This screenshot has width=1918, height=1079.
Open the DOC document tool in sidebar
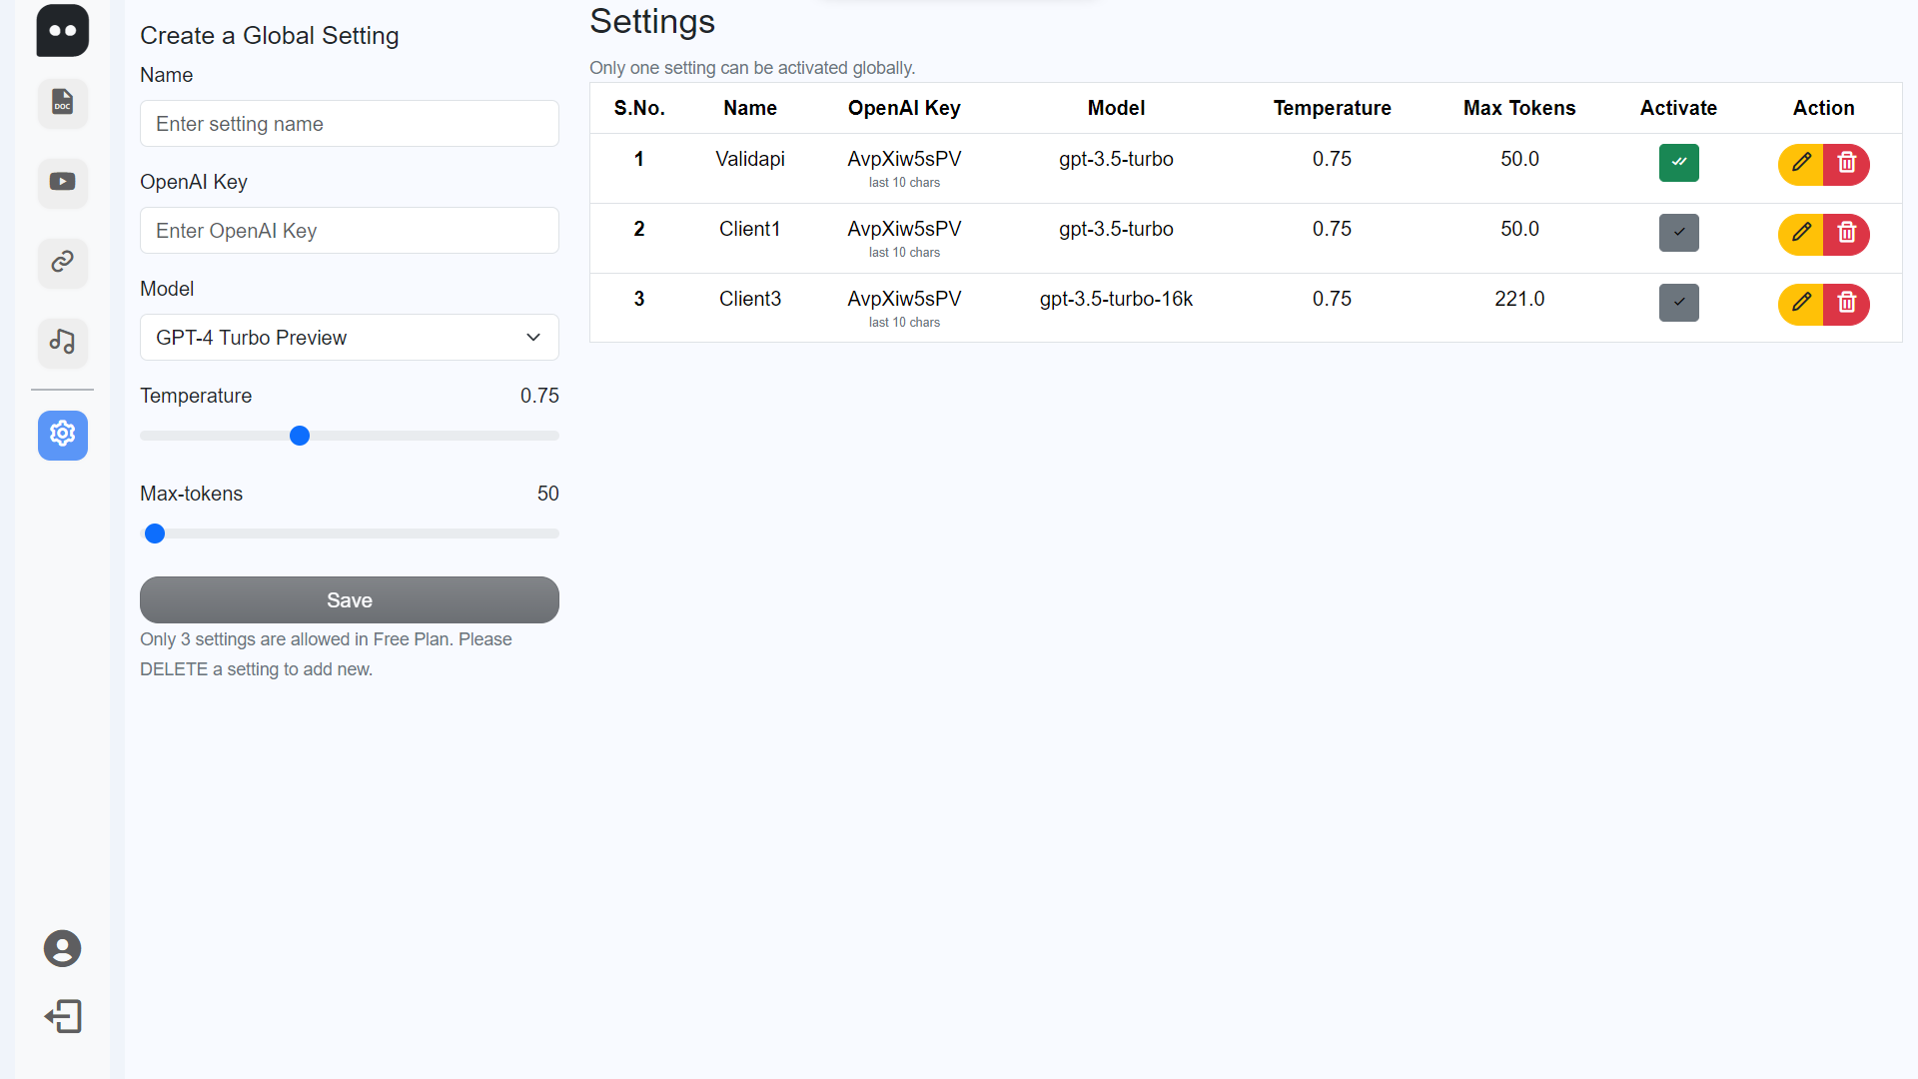tap(62, 103)
